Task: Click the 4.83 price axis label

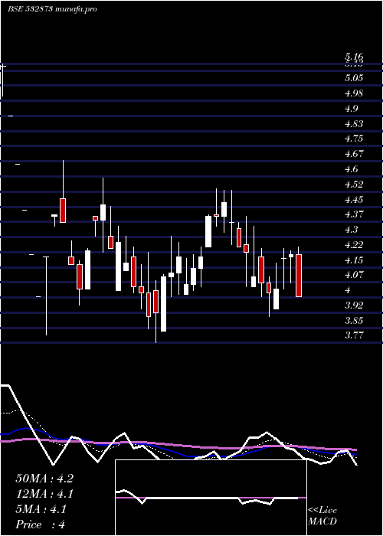Action: 354,124
